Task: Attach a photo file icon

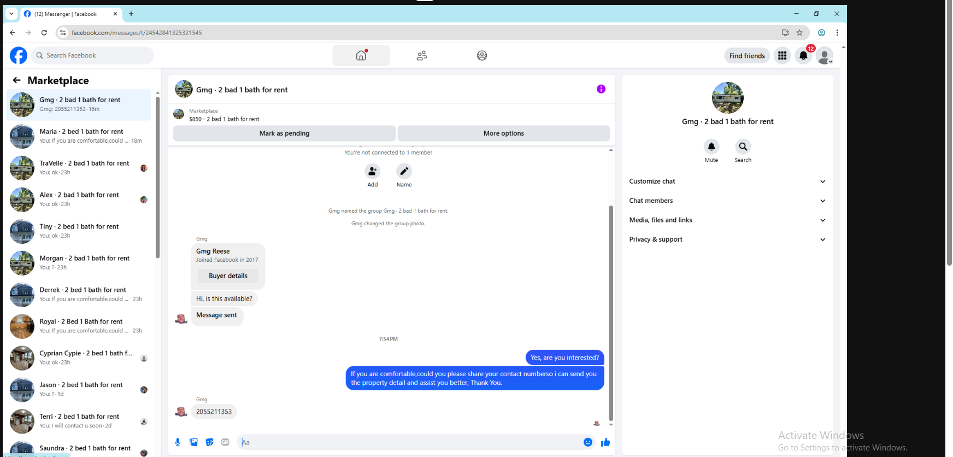Action: [x=193, y=442]
